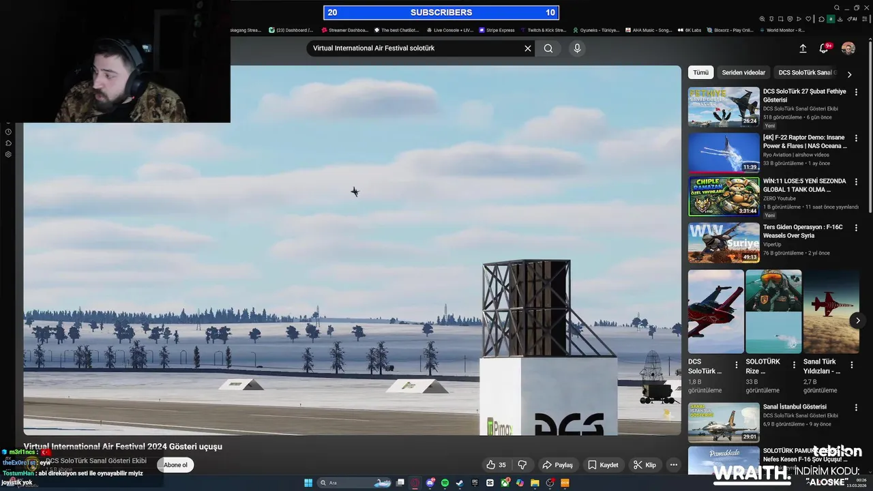Viewport: 873px width, 491px height.
Task: Open browser easy setup sliders icon
Action: point(864,19)
